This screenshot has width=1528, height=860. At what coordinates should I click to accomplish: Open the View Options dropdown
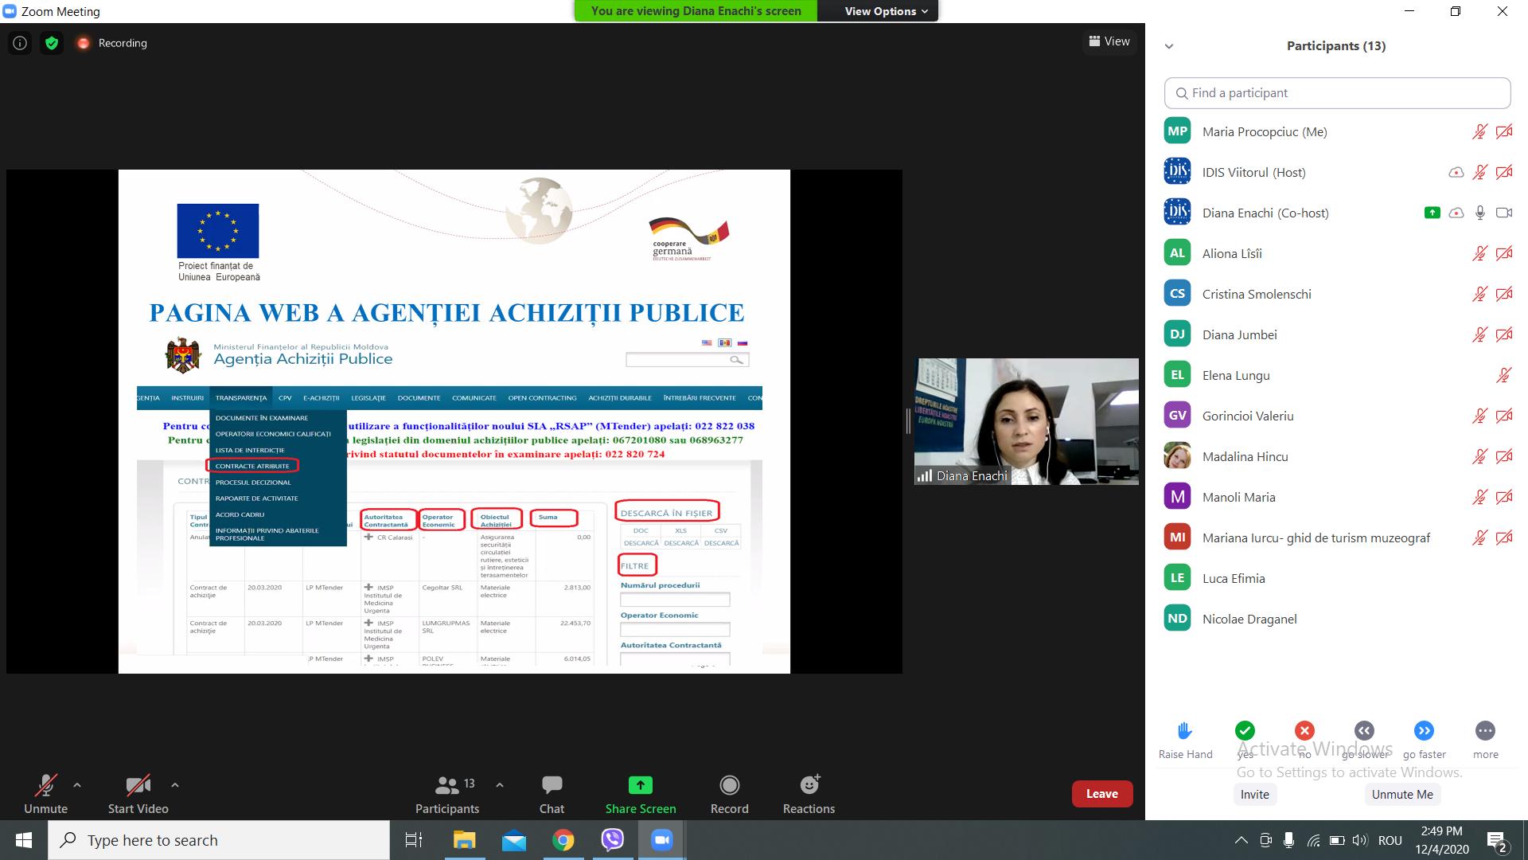(x=886, y=11)
